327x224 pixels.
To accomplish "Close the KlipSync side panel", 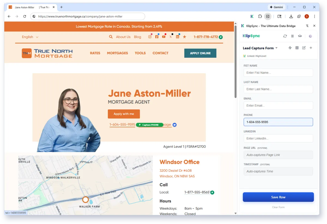I will pos(314,26).
